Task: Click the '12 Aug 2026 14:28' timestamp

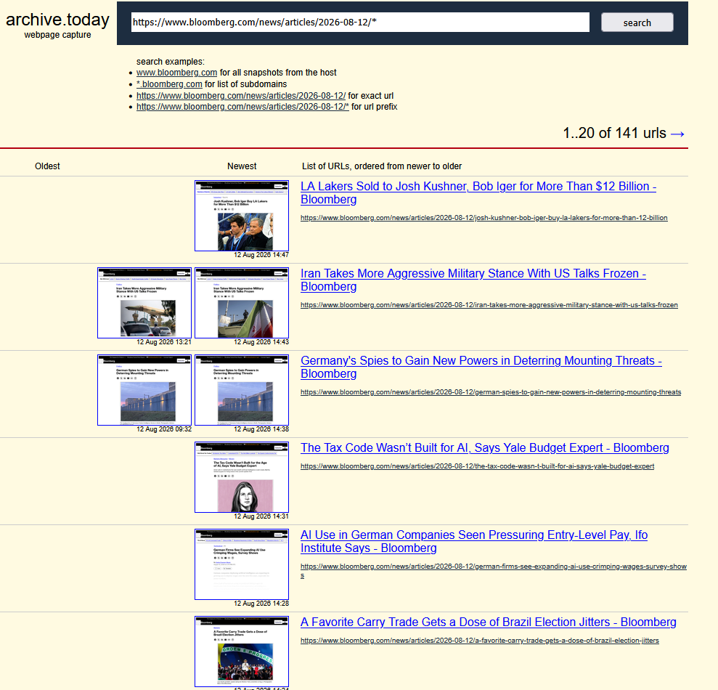Action: [x=261, y=604]
